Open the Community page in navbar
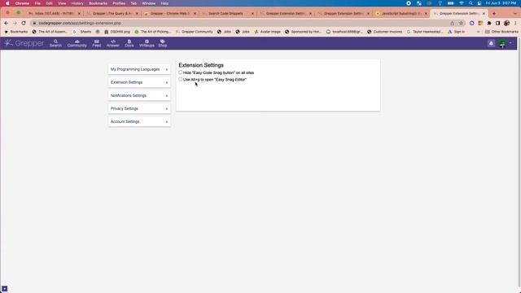Image resolution: width=521 pixels, height=293 pixels. tap(77, 43)
